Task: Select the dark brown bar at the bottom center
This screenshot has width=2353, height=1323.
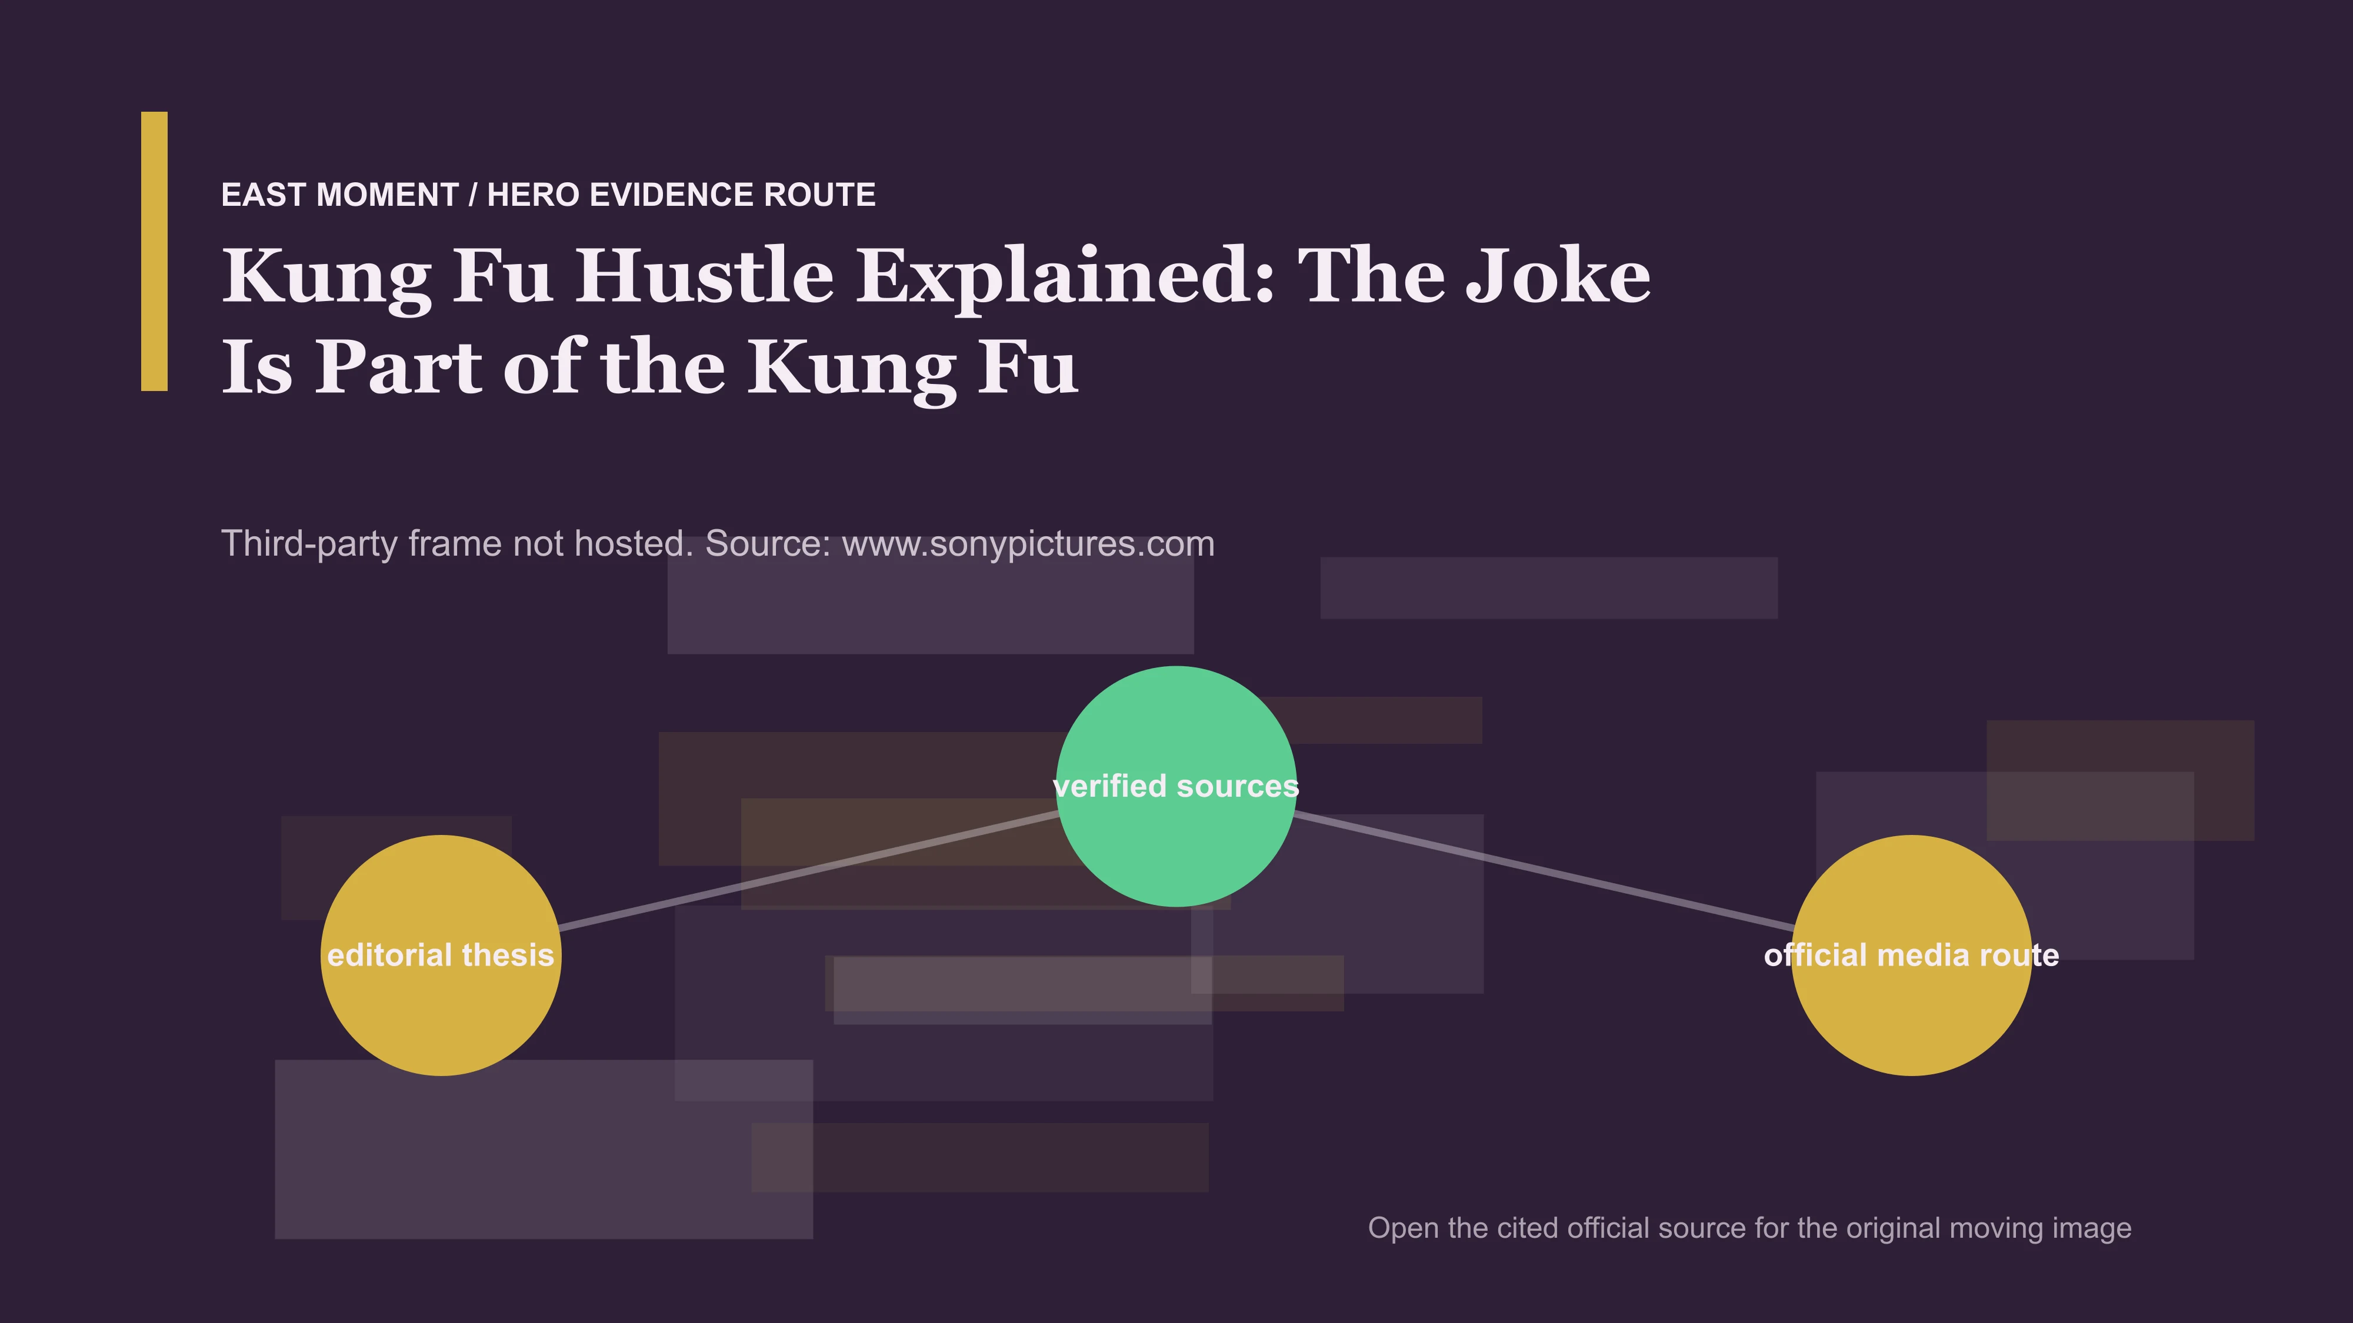Action: point(979,1157)
